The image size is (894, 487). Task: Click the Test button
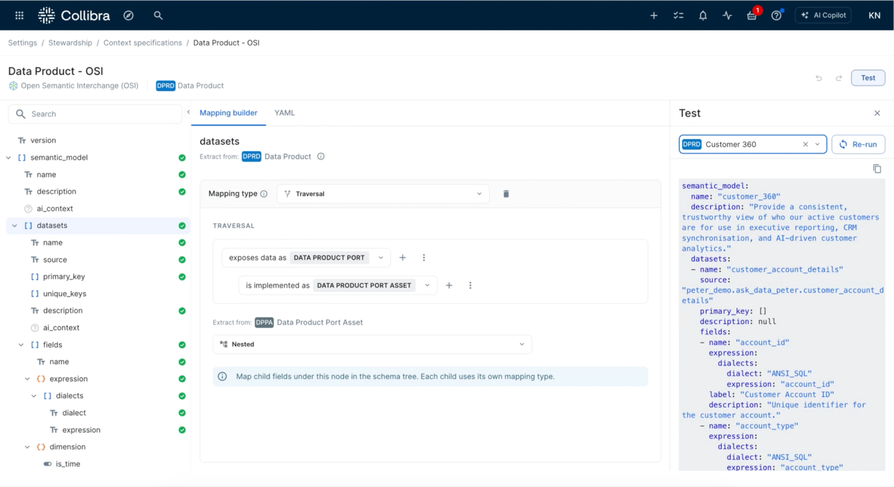[x=868, y=78]
